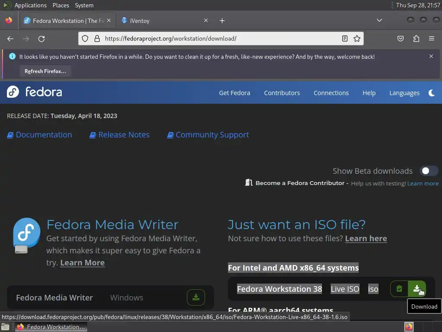Open the System menu
This screenshot has height=332, width=442.
tap(84, 5)
